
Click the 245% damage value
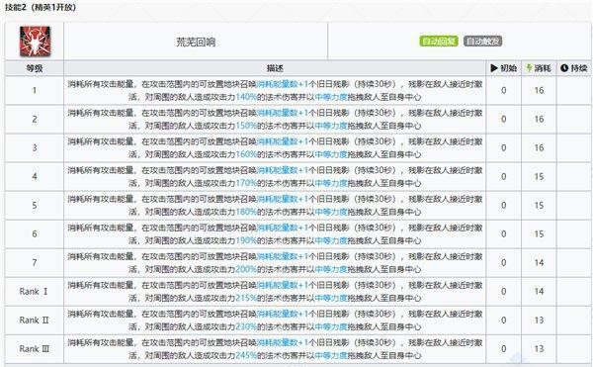[x=246, y=356]
